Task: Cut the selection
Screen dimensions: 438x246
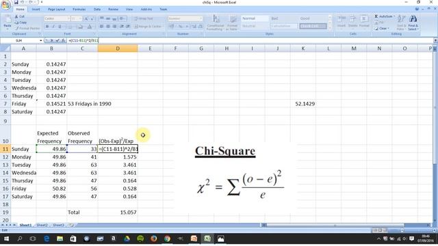Action: point(20,16)
